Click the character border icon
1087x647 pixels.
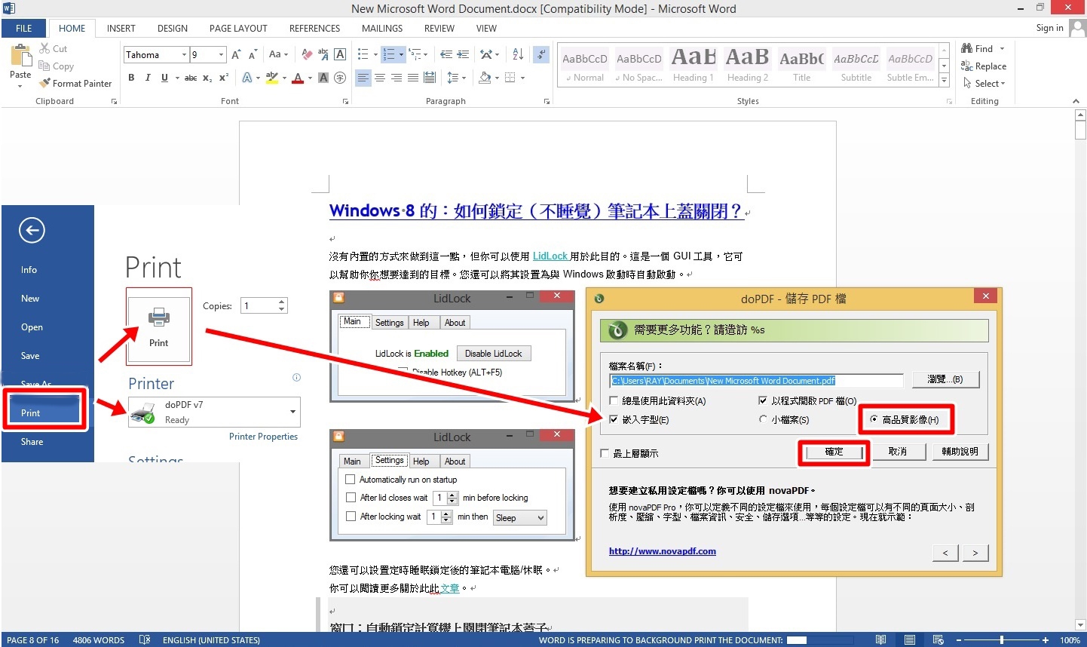340,54
